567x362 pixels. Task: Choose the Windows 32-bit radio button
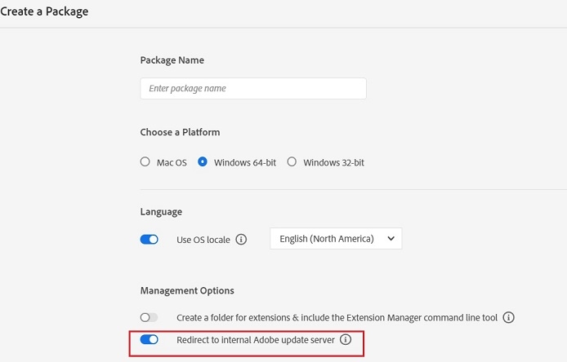coord(292,162)
